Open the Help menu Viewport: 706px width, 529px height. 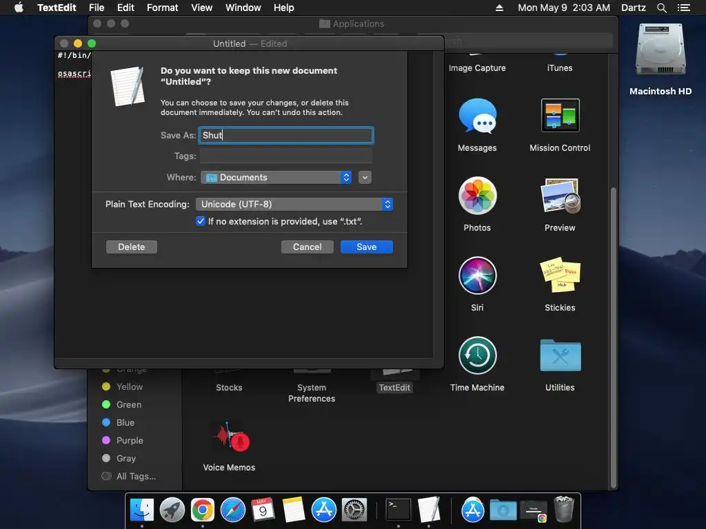tap(283, 8)
